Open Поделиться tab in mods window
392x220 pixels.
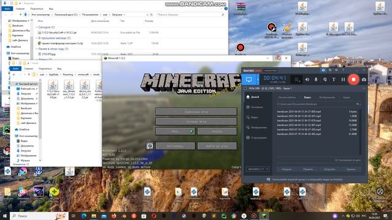(x=45, y=68)
